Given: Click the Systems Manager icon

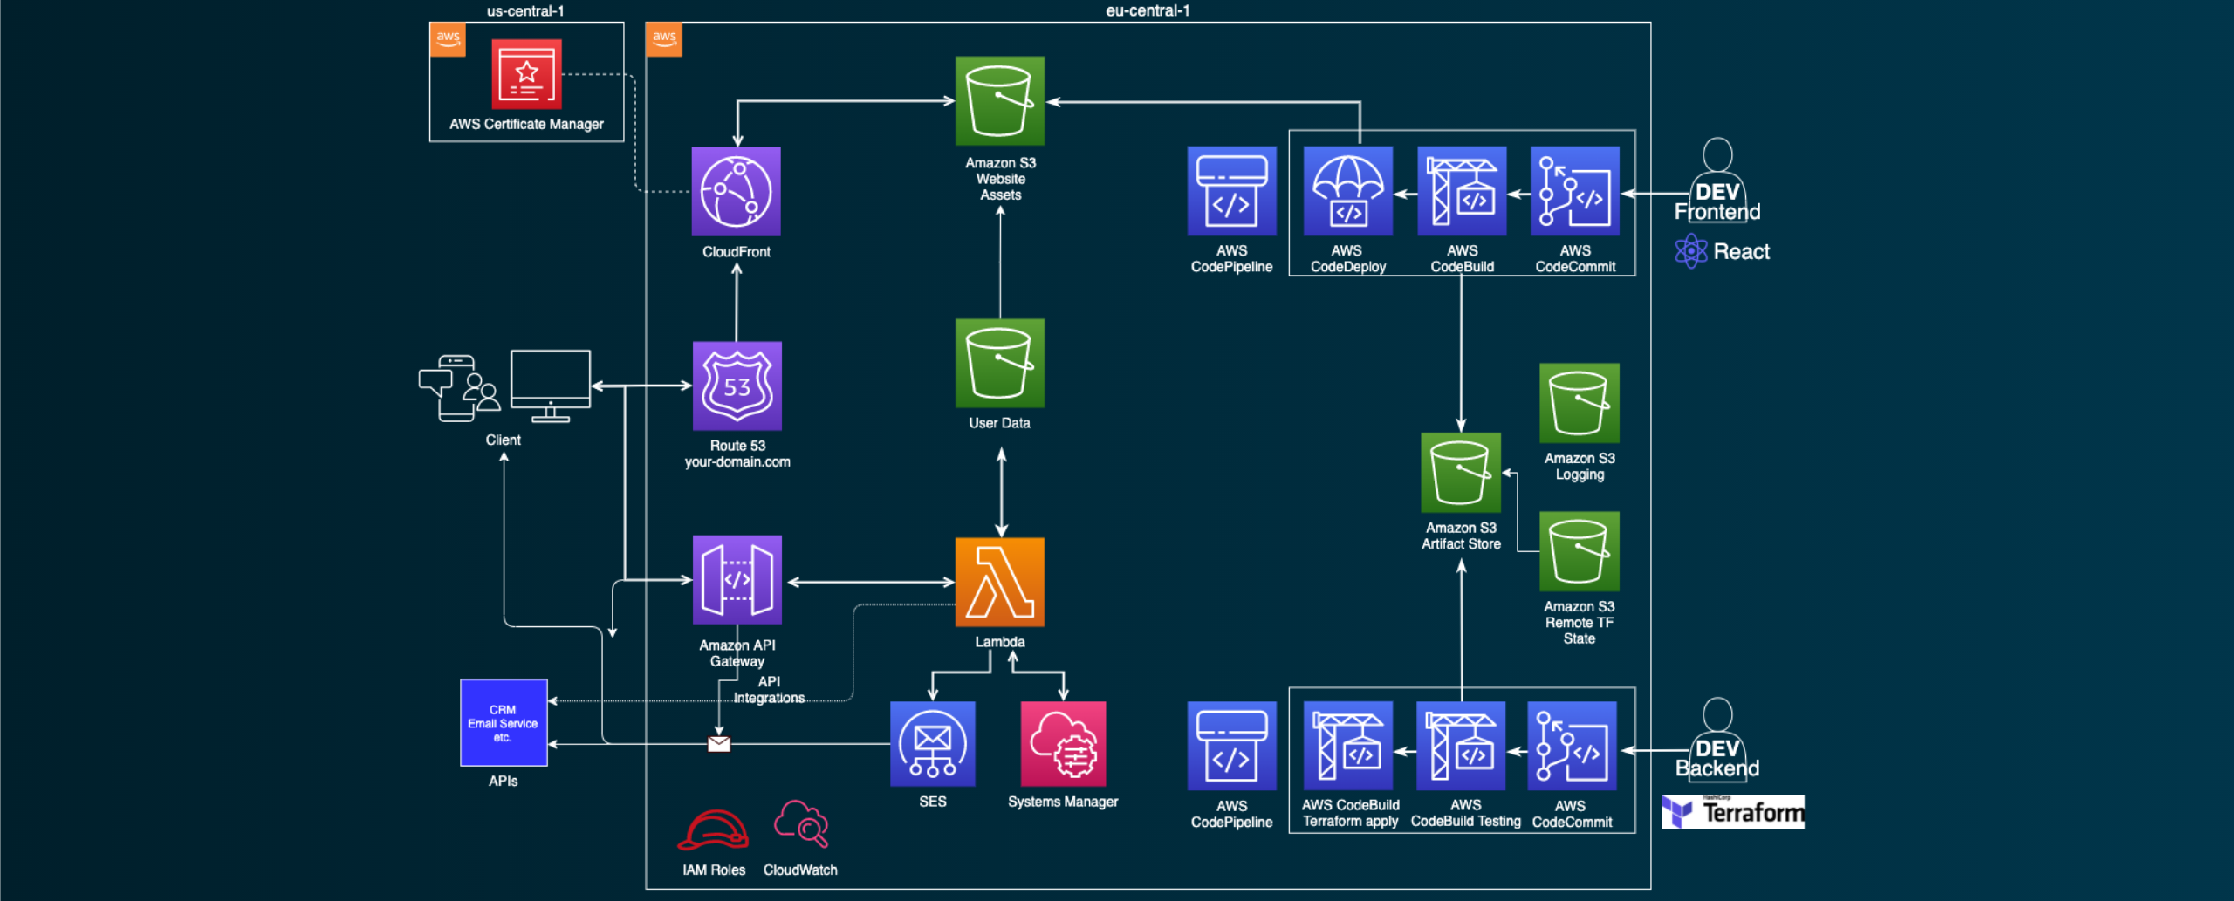Looking at the screenshot, I should tap(1063, 744).
